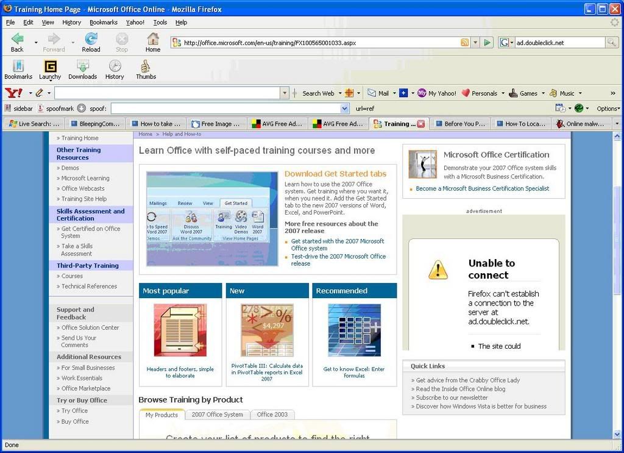624x453 pixels.
Task: Open the Buy Office sidebar link
Action: 75,421
